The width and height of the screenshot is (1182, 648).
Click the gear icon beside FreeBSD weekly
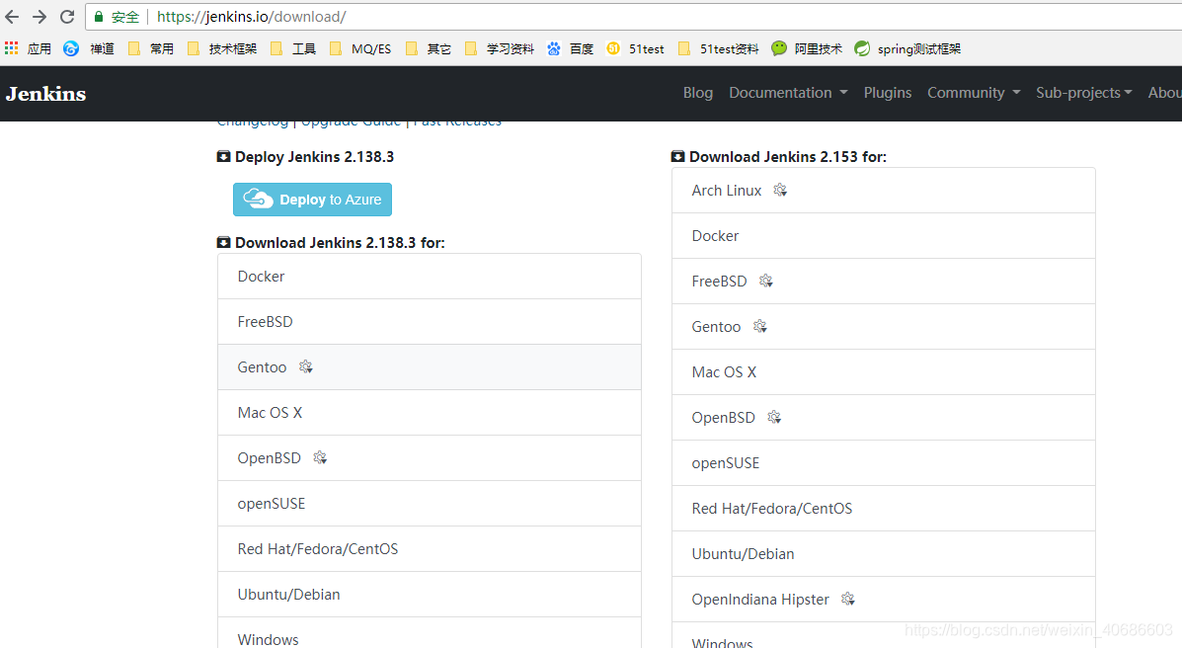click(x=766, y=281)
